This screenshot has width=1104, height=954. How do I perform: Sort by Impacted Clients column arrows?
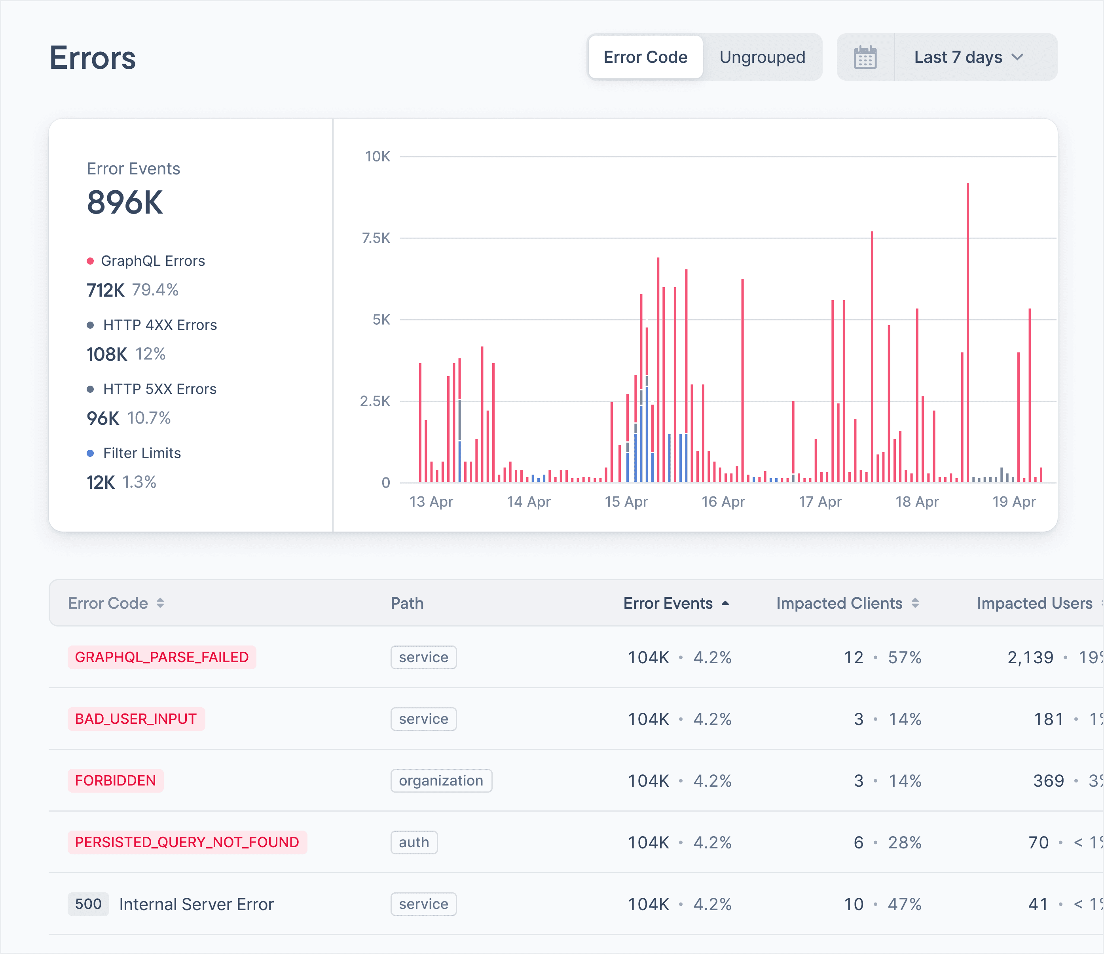point(915,603)
